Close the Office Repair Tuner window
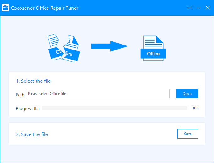The width and height of the screenshot is (214, 163). 208,8
